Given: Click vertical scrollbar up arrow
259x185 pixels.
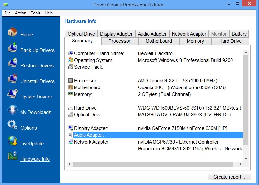Looking at the screenshot, I should (246, 53).
